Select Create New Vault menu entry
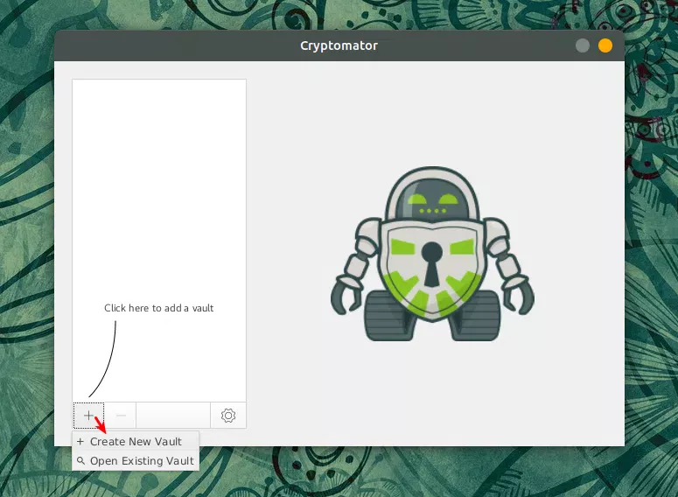 (136, 442)
